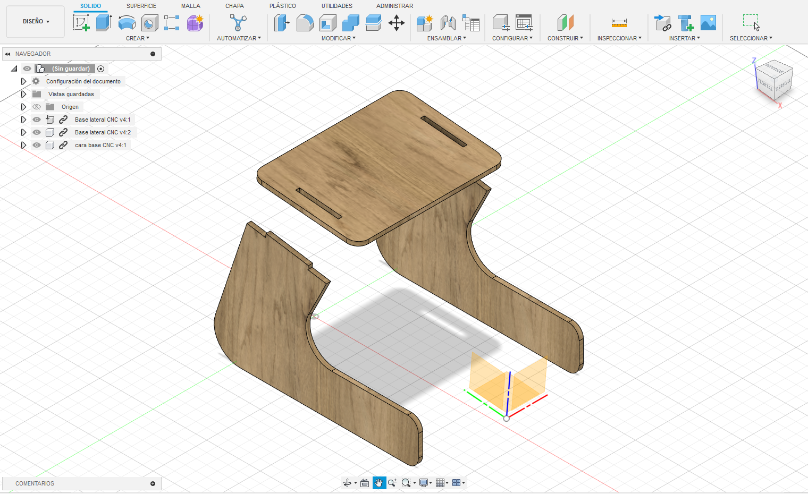Expand Configuración del documento node
This screenshot has width=808, height=494.
[x=23, y=81]
